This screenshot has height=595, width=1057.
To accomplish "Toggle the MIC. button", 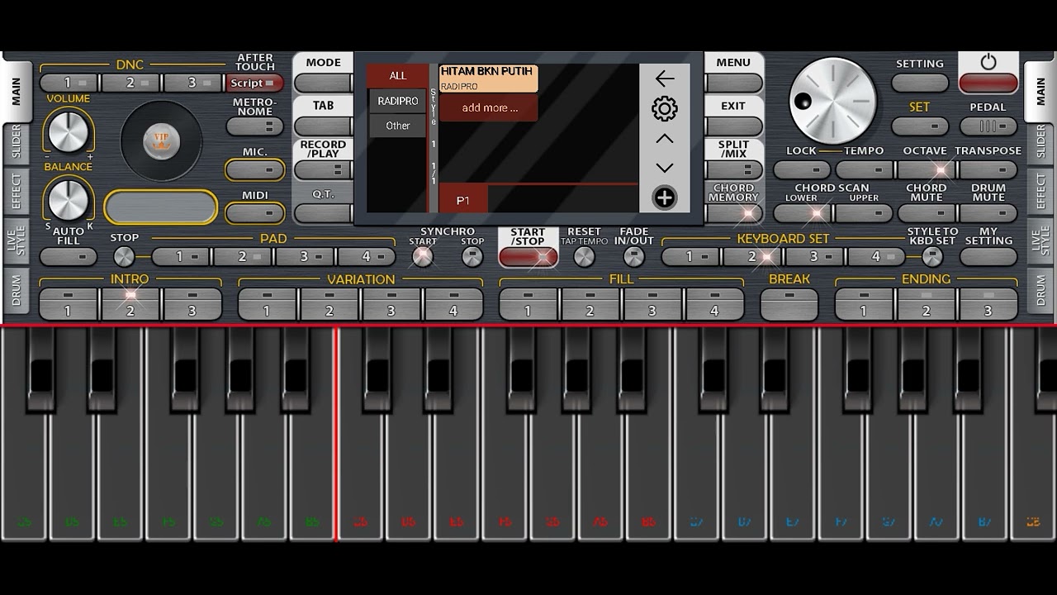I will 255,169.
